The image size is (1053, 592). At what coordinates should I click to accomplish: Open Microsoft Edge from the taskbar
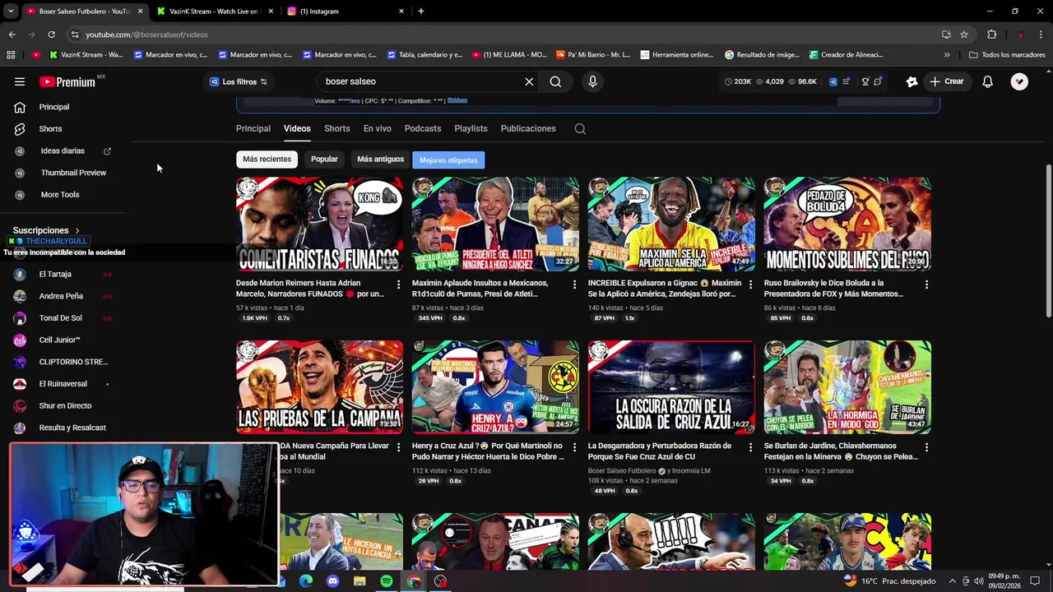coord(306,581)
